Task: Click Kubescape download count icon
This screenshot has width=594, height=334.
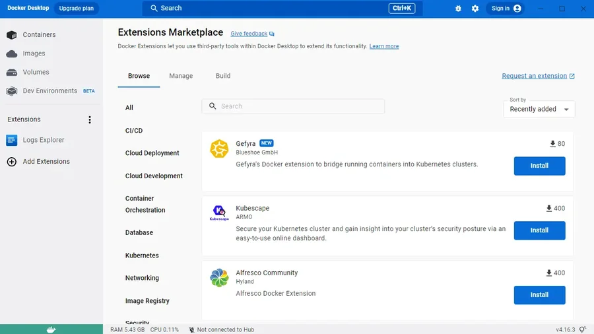Action: (549, 209)
